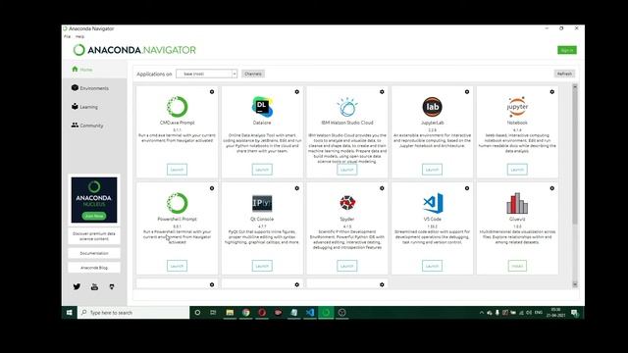Install Glueviz
Viewport: 628px width, 353px height.
pyautogui.click(x=517, y=266)
